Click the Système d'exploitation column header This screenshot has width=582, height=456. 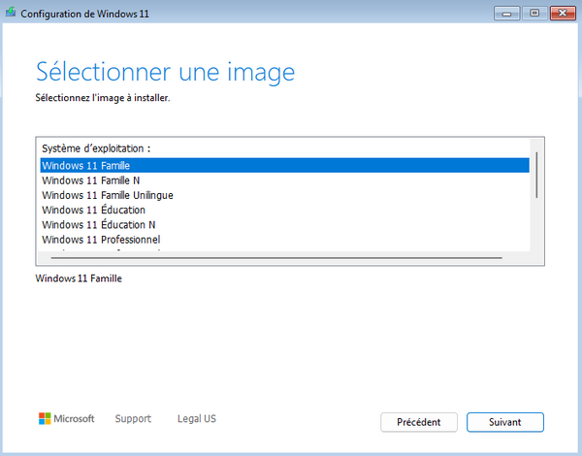tap(96, 148)
